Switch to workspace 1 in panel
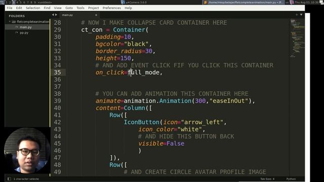This screenshot has width=324, height=182. point(7,2)
